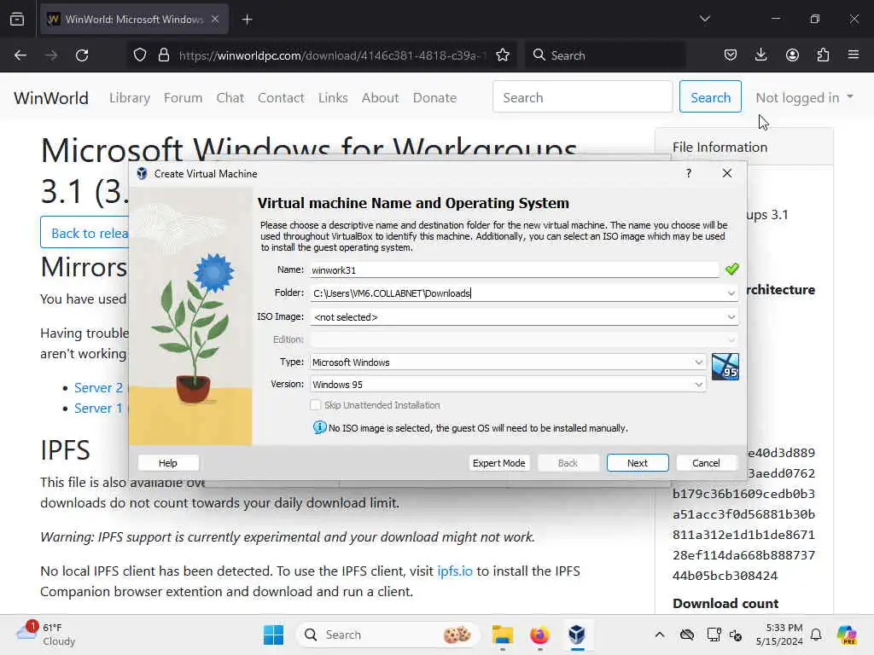Open the Firefox hamburger menu
874x655 pixels.
(854, 55)
